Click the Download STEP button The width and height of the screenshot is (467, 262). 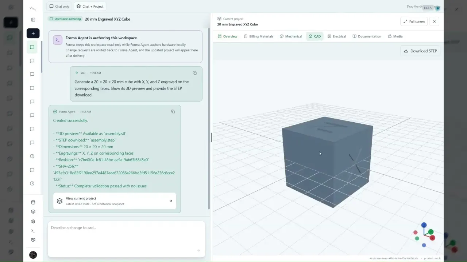[420, 51]
